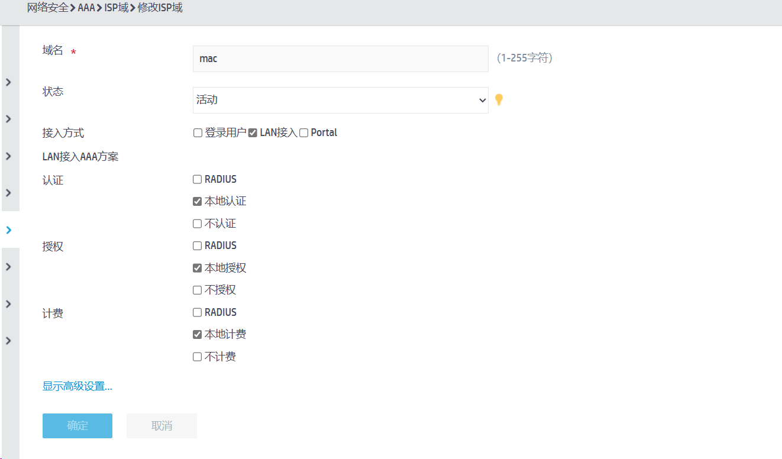This screenshot has width=782, height=459.
Task: Uncheck the 本地认证 checkbox
Action: coord(198,202)
